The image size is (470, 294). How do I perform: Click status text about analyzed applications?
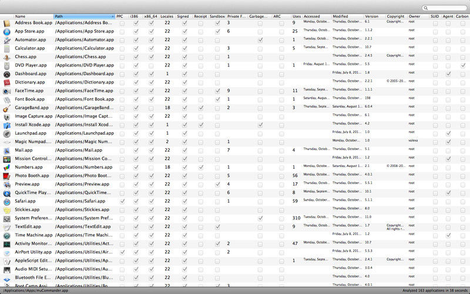(x=435, y=290)
